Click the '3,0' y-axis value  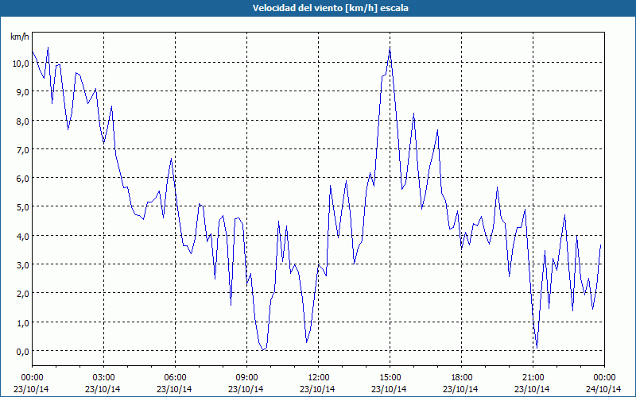click(x=22, y=265)
